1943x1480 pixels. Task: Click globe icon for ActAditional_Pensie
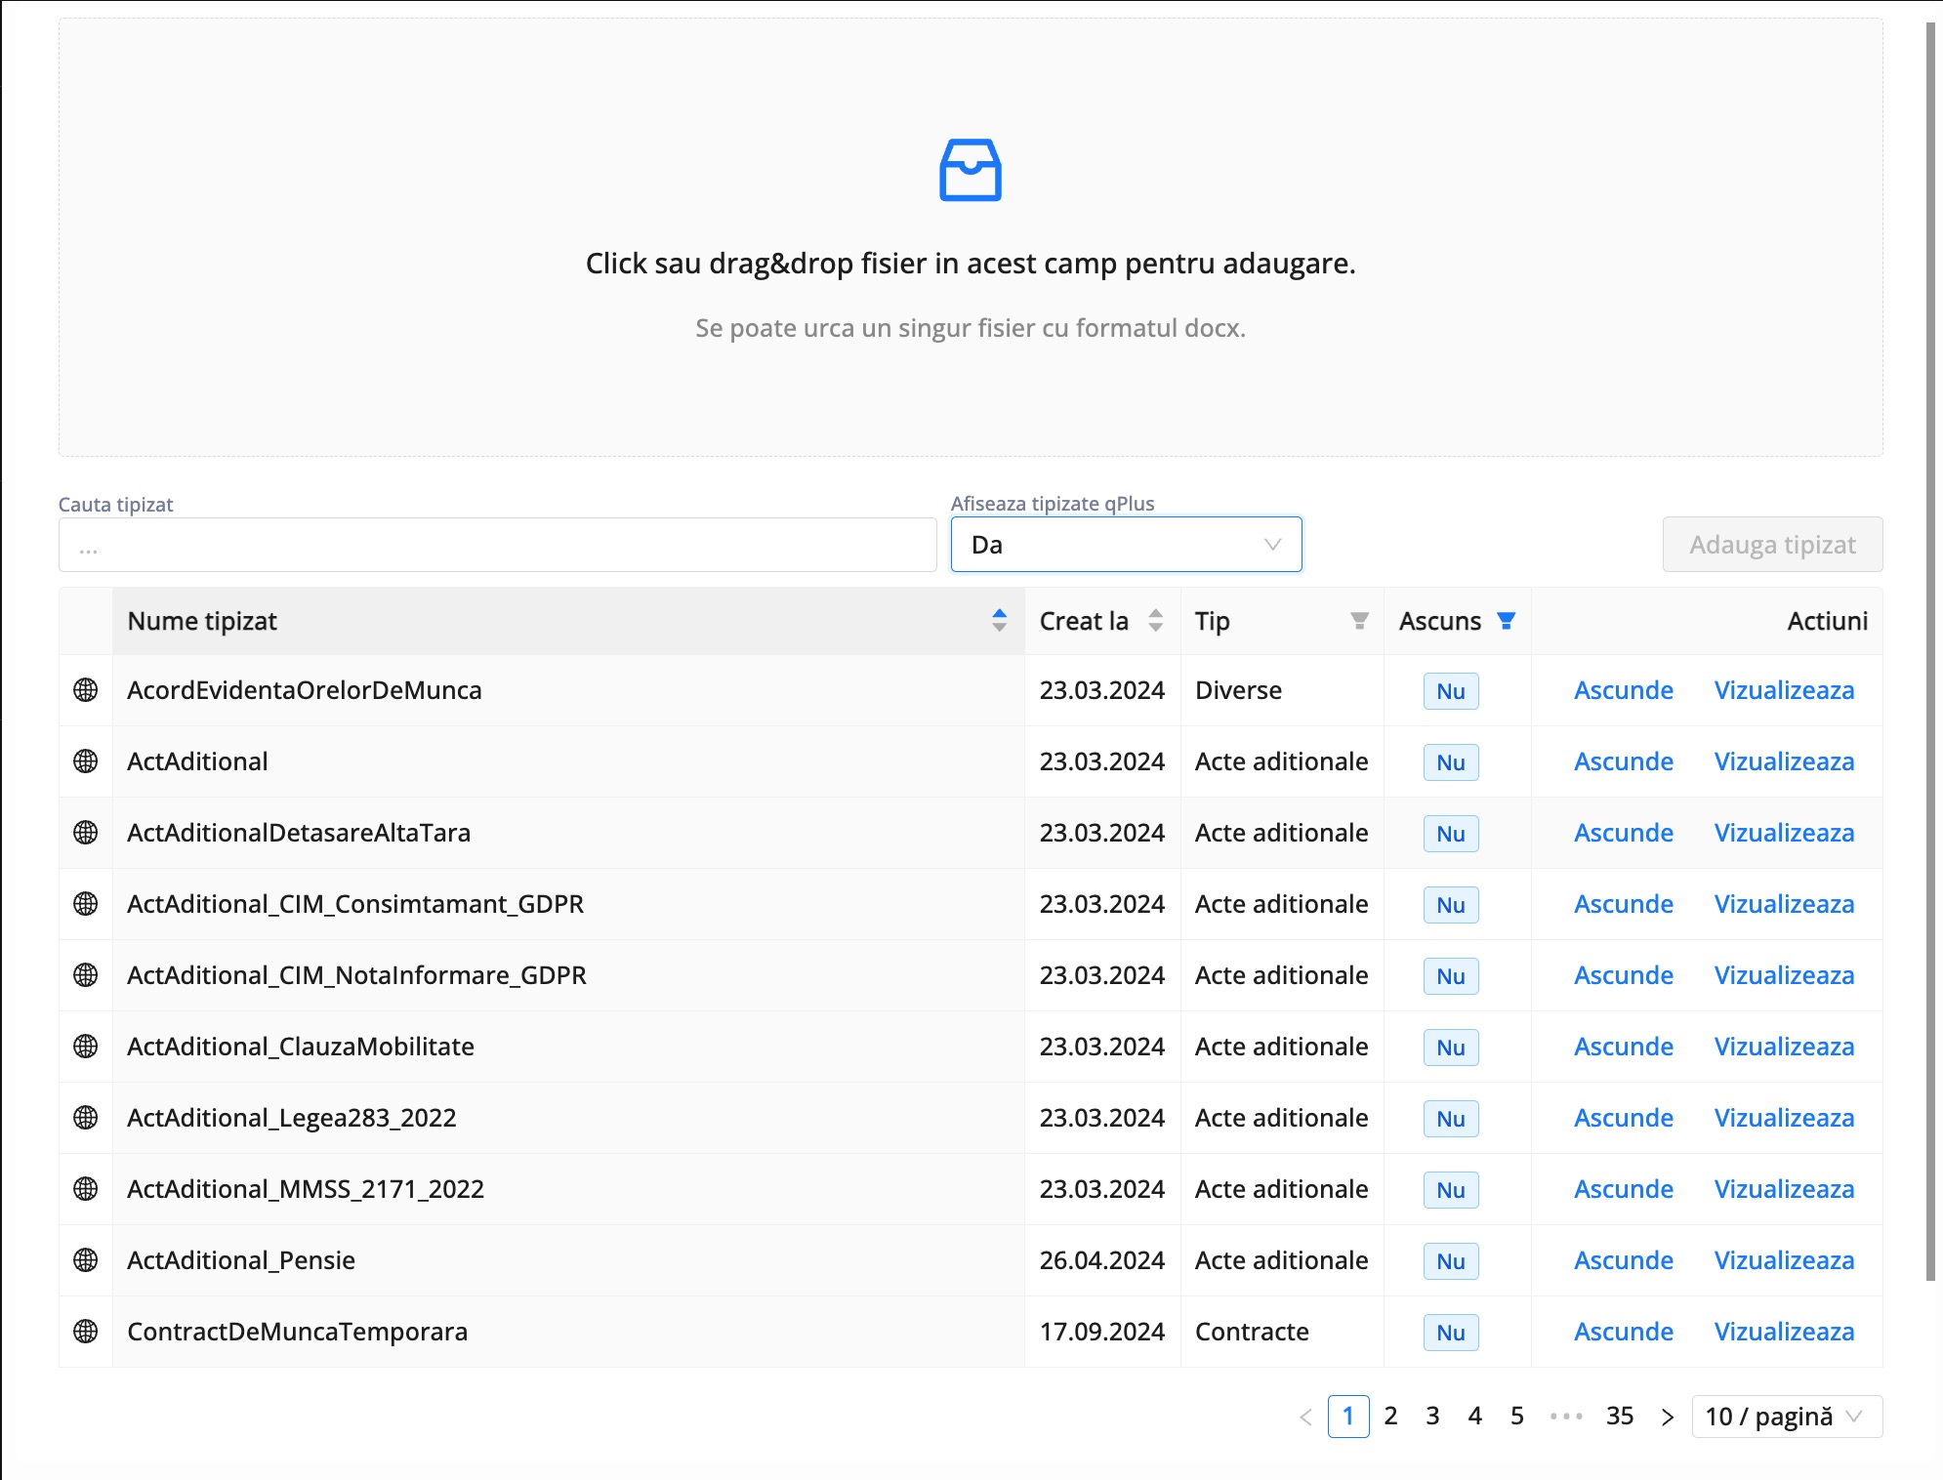coord(86,1260)
